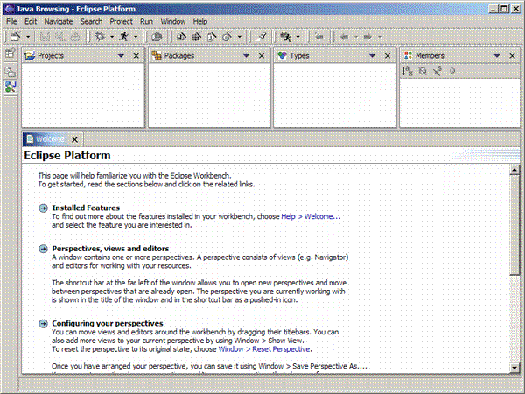This screenshot has height=394, width=525.
Task: Close the Members view
Action: coord(512,56)
